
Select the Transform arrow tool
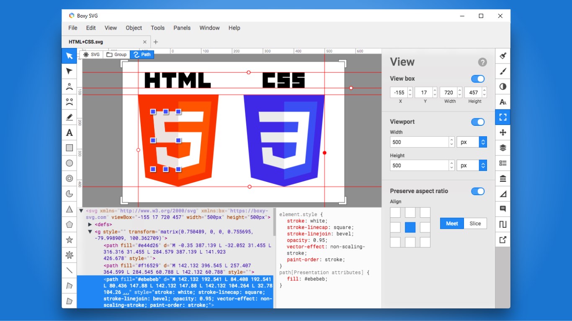point(69,71)
